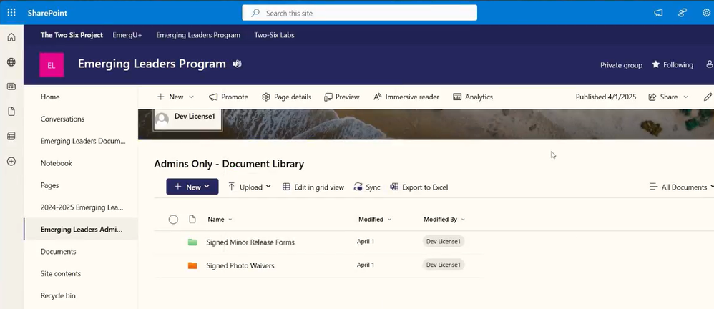This screenshot has height=309, width=714.
Task: Click Edit in grid view
Action: click(x=313, y=187)
